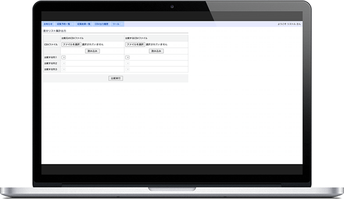Screen dimensions: 344x199
Task: Open the 比較する列1 dropdown in the source column
Action: [x=64, y=57]
